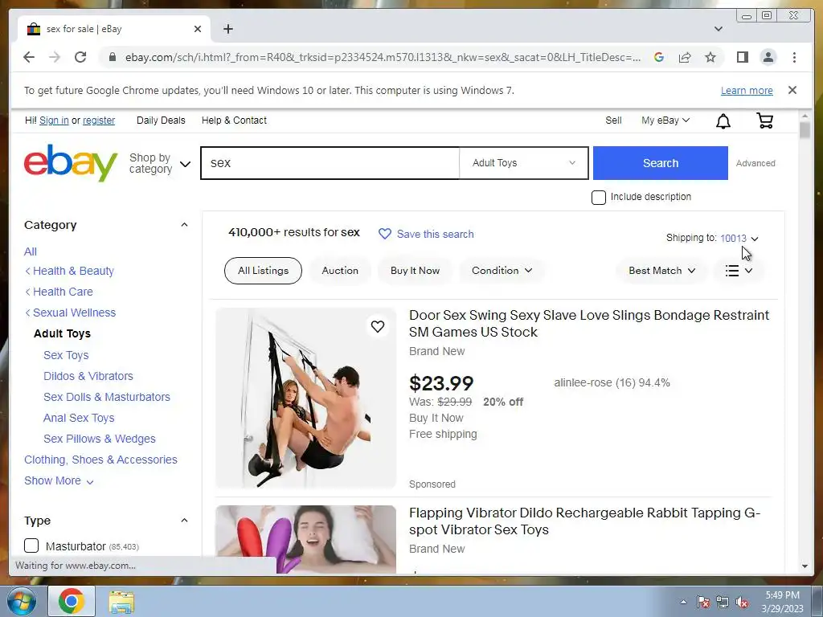Open the Chrome side panel
The image size is (823, 617).
(742, 57)
